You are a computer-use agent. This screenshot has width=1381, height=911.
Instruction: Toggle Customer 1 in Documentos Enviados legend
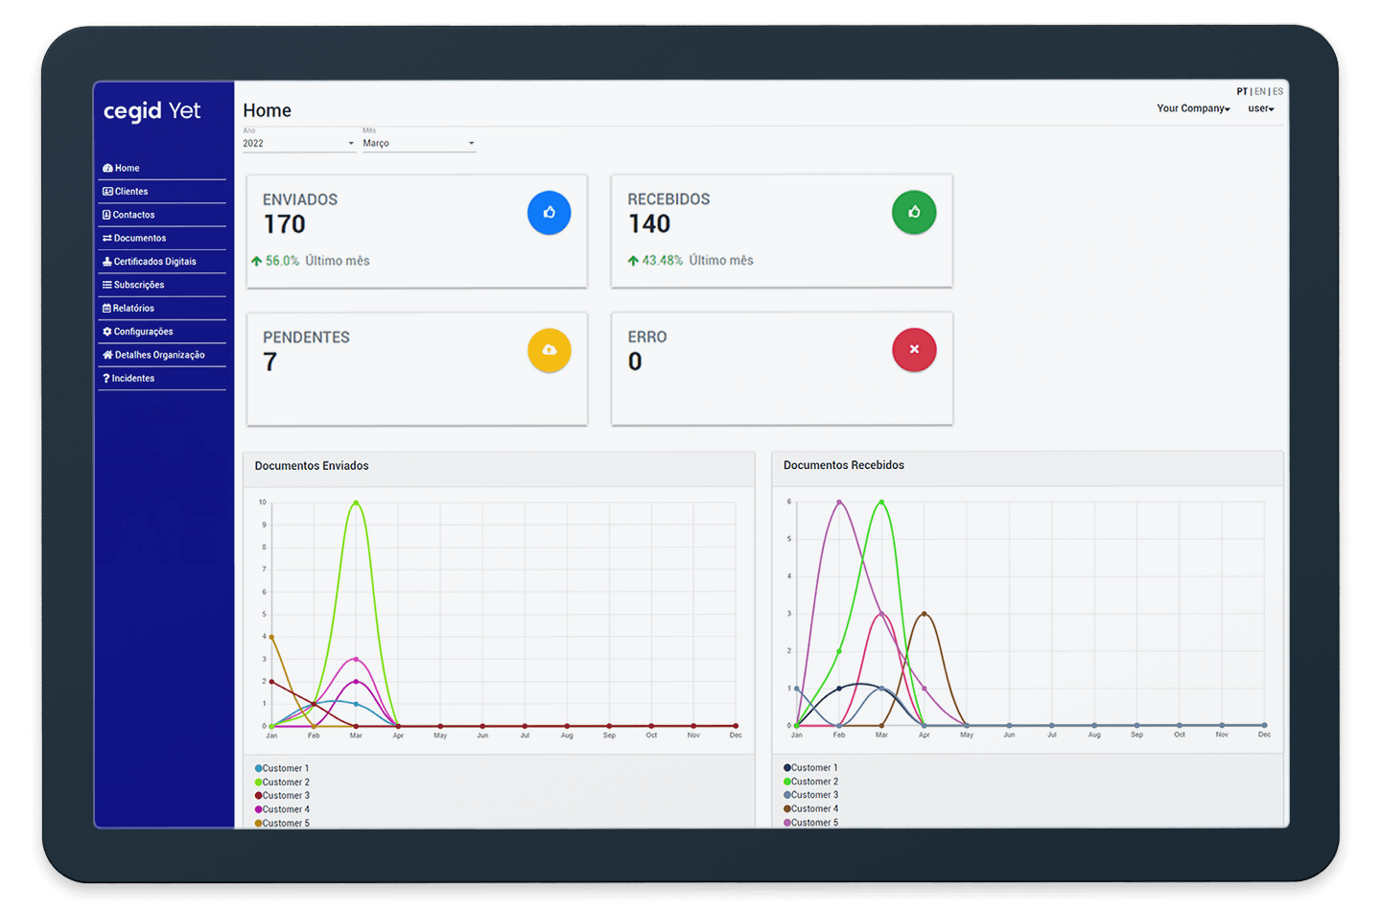pos(285,769)
